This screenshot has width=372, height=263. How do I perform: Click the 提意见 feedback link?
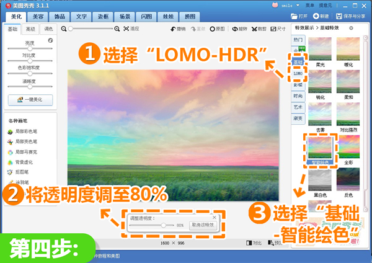click(x=325, y=5)
